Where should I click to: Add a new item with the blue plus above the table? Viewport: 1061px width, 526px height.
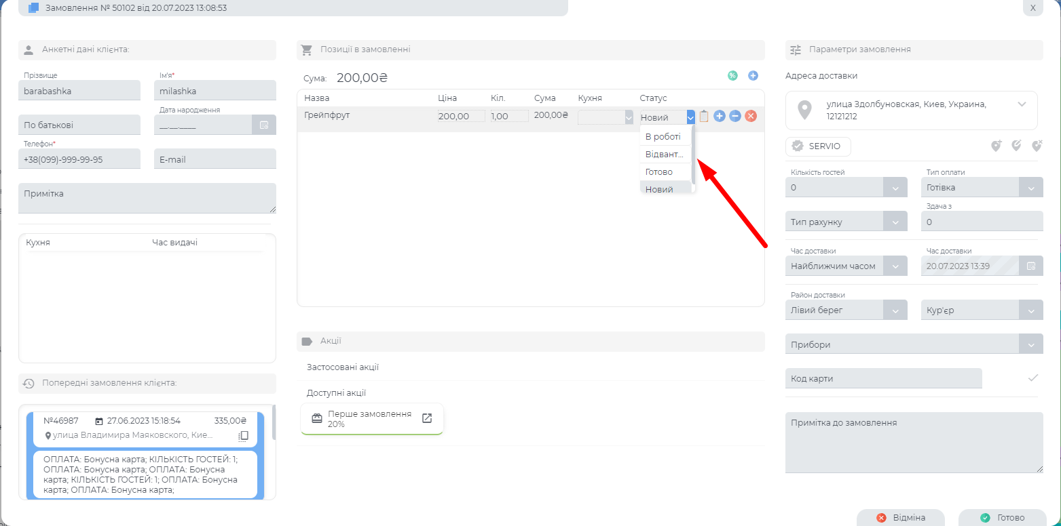point(753,76)
